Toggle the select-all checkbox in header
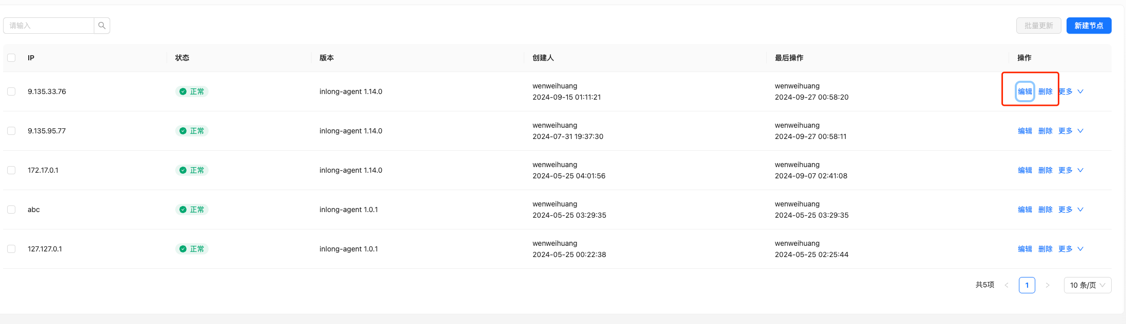The height and width of the screenshot is (324, 1126). (11, 58)
